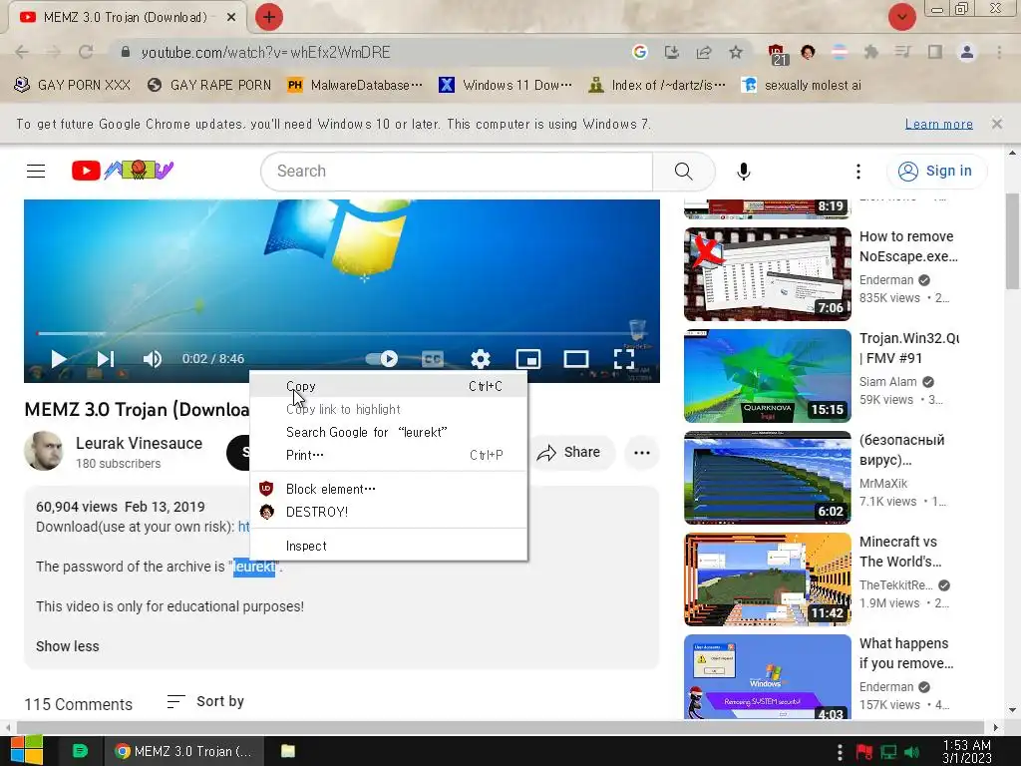This screenshot has height=766, width=1021.
Task: Start voice search with microphone icon
Action: pyautogui.click(x=743, y=171)
